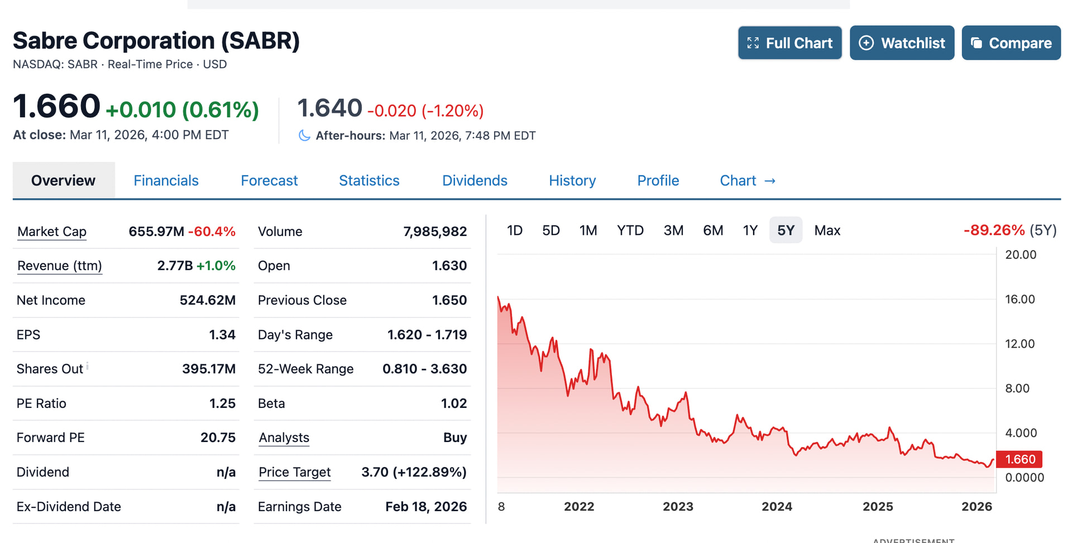Open the Financials tab
The height and width of the screenshot is (543, 1072).
point(166,181)
